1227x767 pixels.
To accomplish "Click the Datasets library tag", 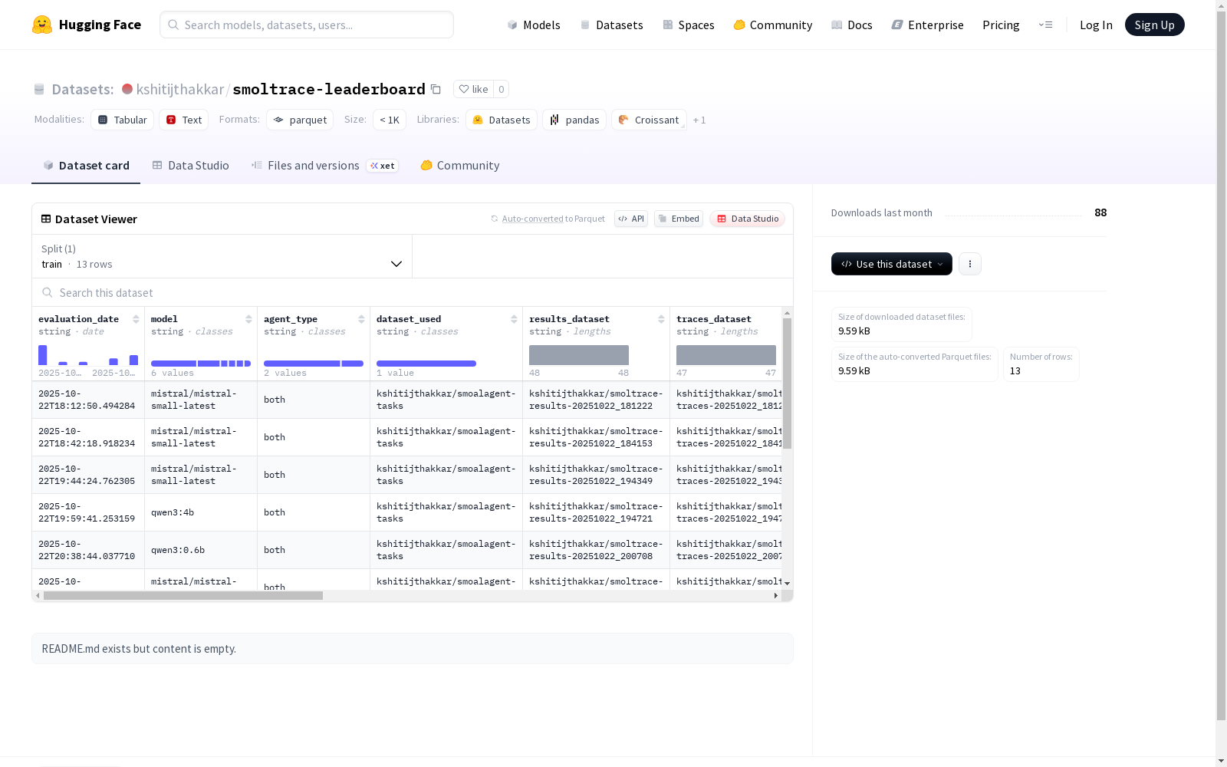I will 502,120.
